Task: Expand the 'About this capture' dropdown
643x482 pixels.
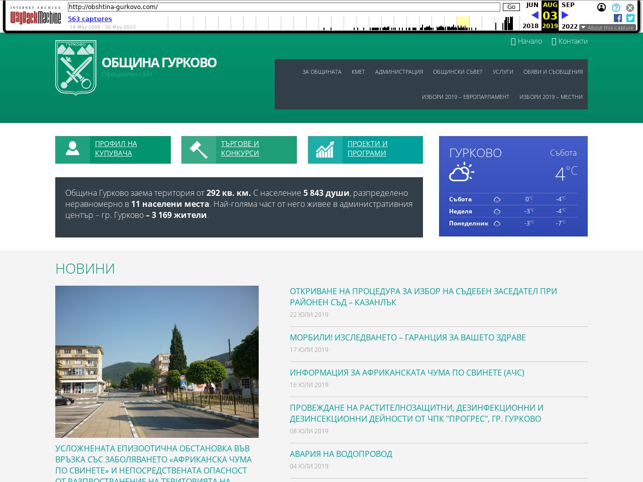Action: click(607, 28)
